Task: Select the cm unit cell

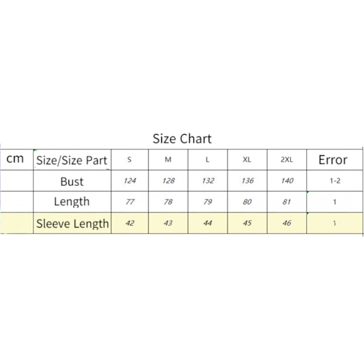Action: pos(17,160)
